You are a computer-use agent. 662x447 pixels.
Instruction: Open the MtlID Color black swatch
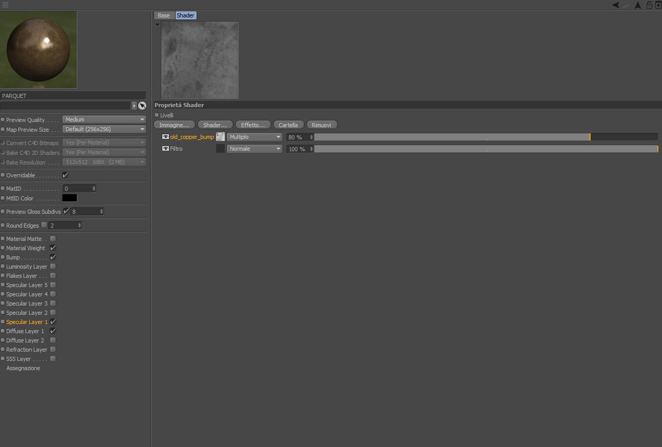click(x=70, y=198)
